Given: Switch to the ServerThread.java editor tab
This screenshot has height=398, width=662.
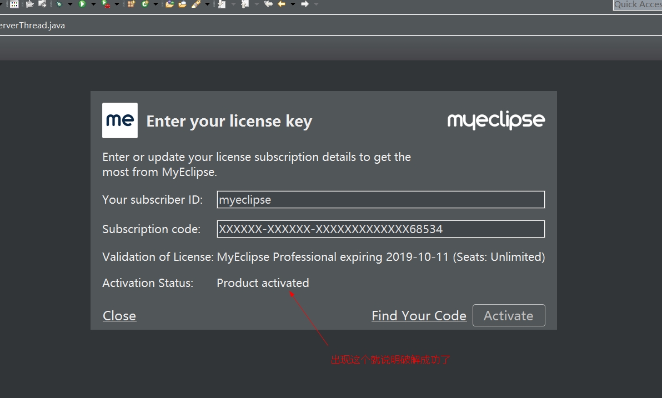Looking at the screenshot, I should pyautogui.click(x=32, y=26).
